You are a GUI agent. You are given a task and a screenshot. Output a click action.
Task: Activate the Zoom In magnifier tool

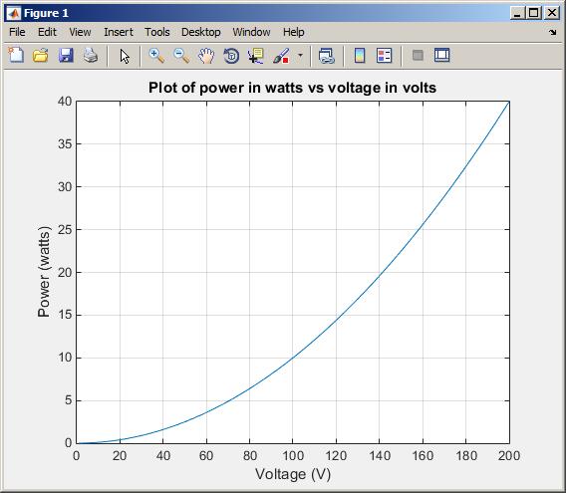(156, 56)
